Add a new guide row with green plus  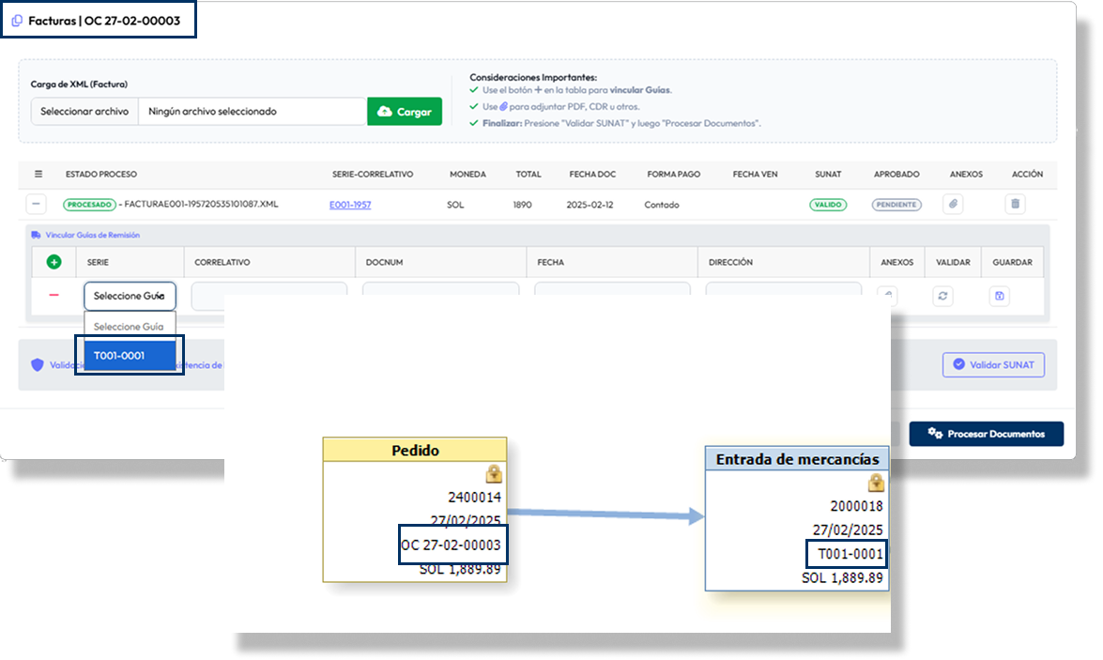pyautogui.click(x=54, y=263)
